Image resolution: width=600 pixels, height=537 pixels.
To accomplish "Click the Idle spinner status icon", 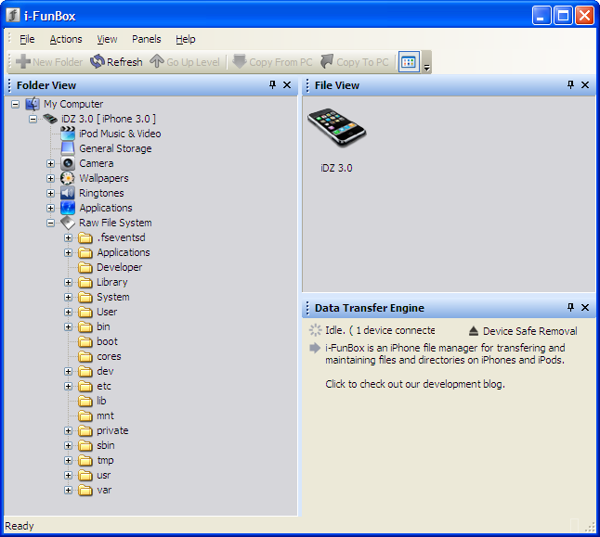I will [315, 330].
